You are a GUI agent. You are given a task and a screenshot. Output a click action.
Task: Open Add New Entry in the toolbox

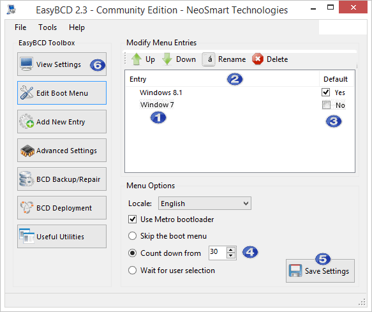click(x=62, y=121)
